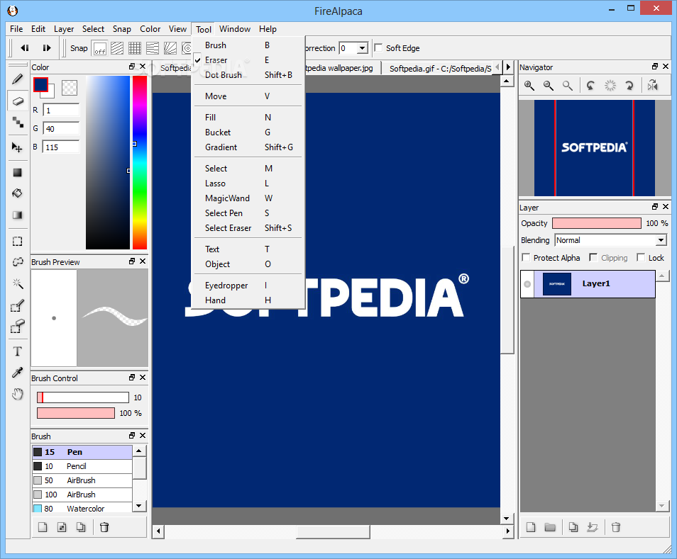Open the Layer menu
Viewport: 677px width, 559px height.
coord(64,29)
